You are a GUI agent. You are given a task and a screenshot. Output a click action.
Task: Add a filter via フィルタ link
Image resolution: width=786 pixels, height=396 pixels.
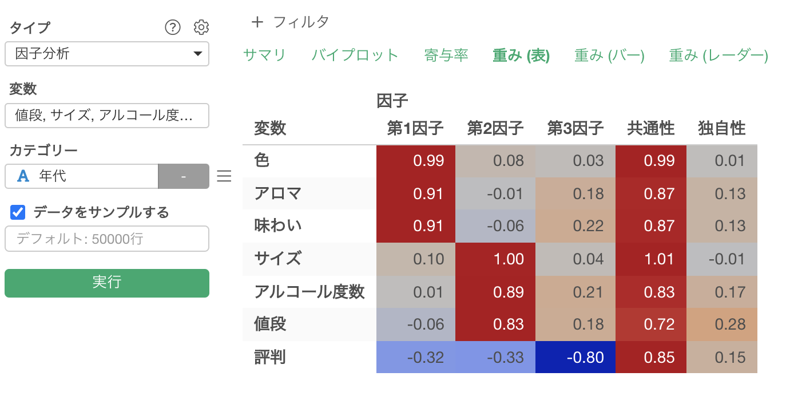[x=301, y=22]
